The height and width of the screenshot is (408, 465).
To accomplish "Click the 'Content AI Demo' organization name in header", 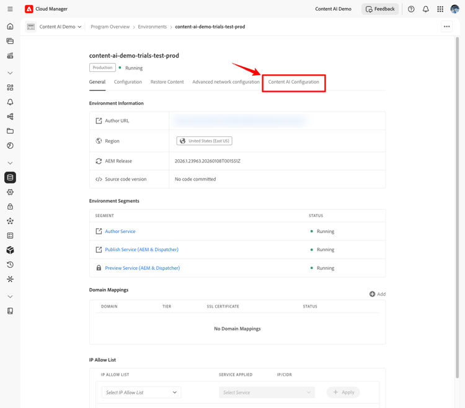I will click(x=333, y=9).
